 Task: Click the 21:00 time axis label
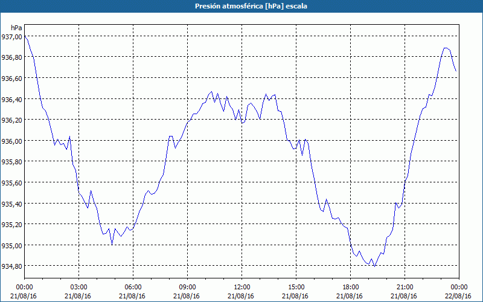[405, 288]
